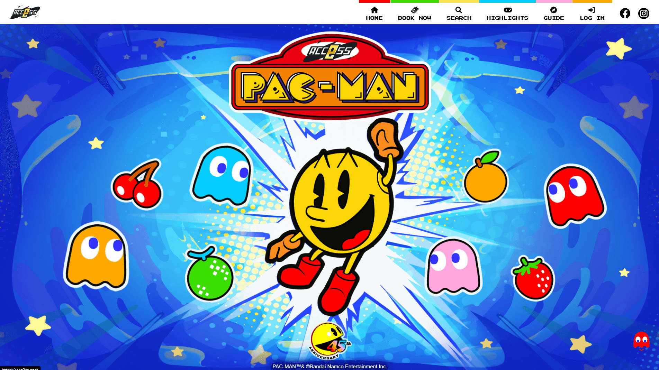
Task: Click the gamepad icon above Highlights
Action: pos(507,10)
